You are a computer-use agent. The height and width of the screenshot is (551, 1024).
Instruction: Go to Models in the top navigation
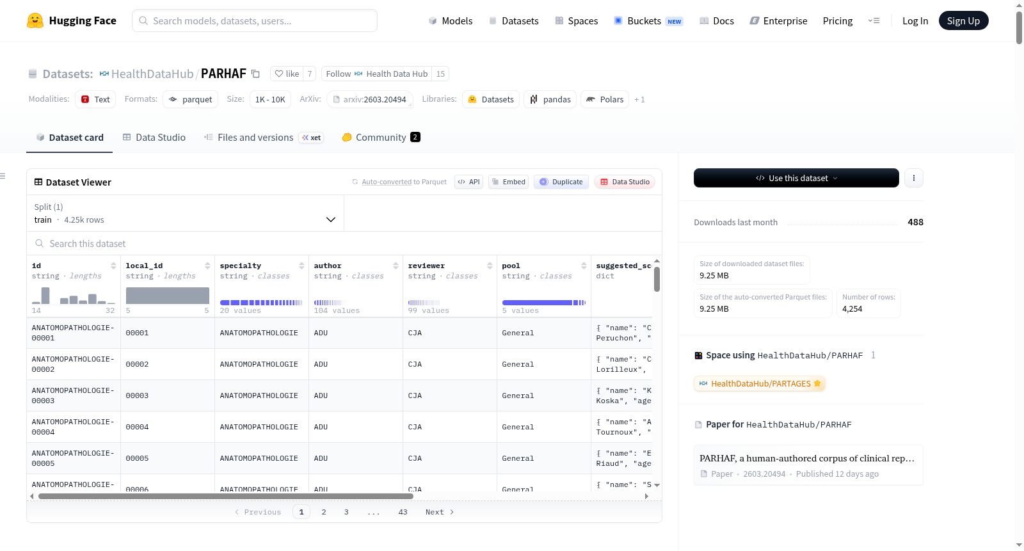click(x=451, y=20)
